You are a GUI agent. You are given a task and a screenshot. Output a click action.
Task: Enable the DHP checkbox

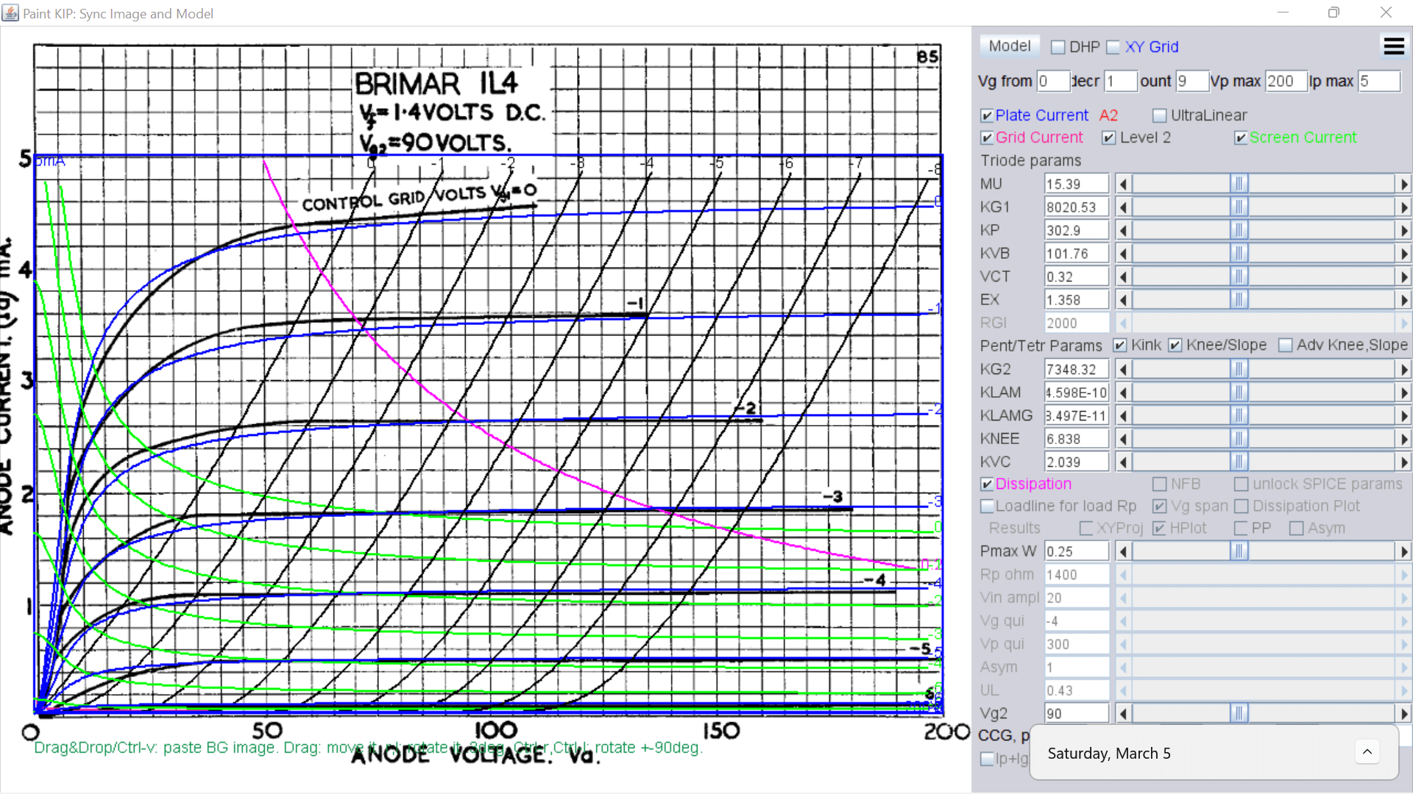[1058, 47]
